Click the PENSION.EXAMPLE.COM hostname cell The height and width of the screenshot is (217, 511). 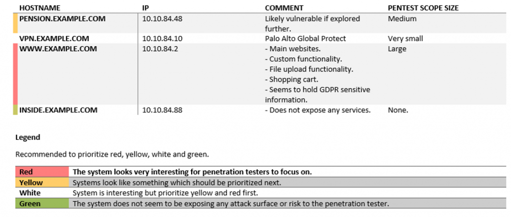(x=62, y=19)
